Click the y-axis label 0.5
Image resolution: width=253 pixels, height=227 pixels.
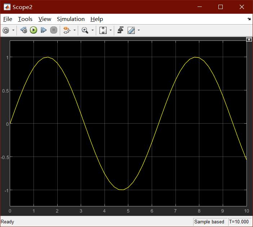pos(5,91)
